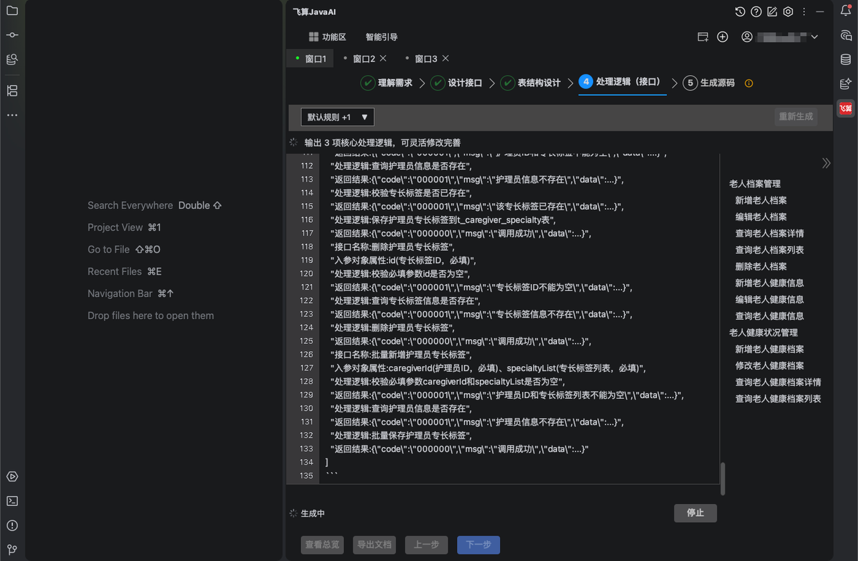Select 删除老人档案 in the outline
The height and width of the screenshot is (561, 858).
pyautogui.click(x=761, y=267)
